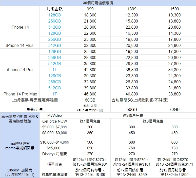This screenshot has height=178, width=196.
Task: Click the $10,000~$14,999 range cell
Action: click(54, 141)
